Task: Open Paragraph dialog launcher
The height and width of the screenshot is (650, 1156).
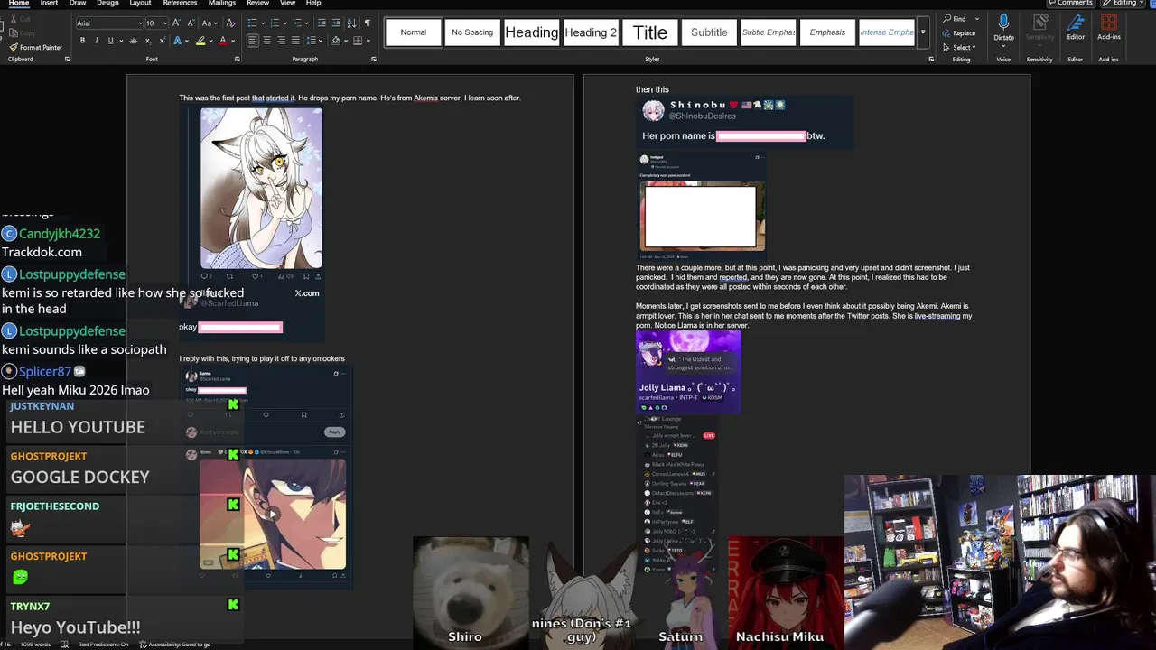Action: pyautogui.click(x=374, y=60)
